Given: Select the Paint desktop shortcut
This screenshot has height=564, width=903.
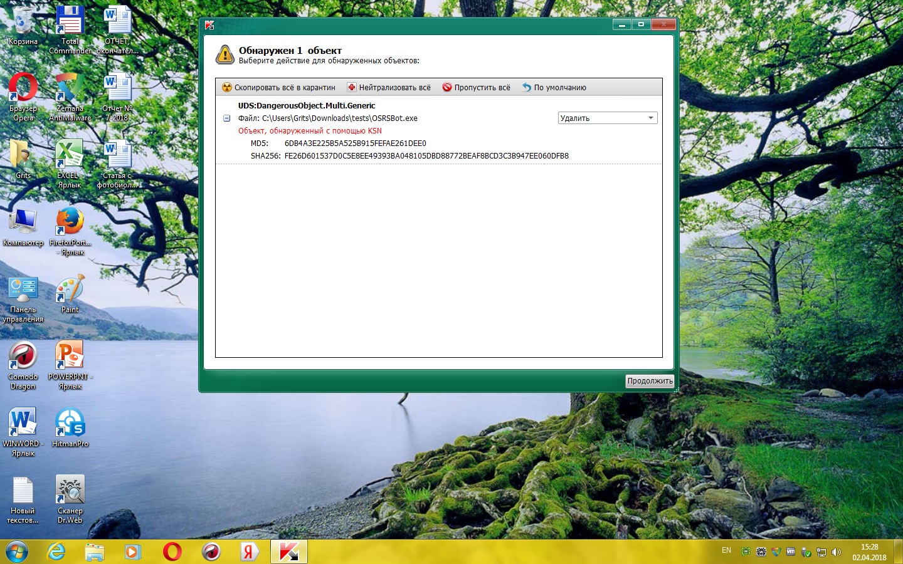Looking at the screenshot, I should click(70, 294).
